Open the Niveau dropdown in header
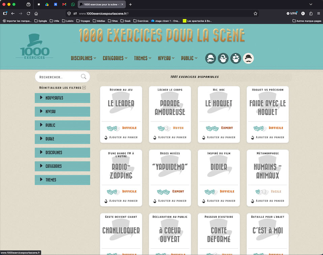The image size is (323, 255). pyautogui.click(x=166, y=58)
